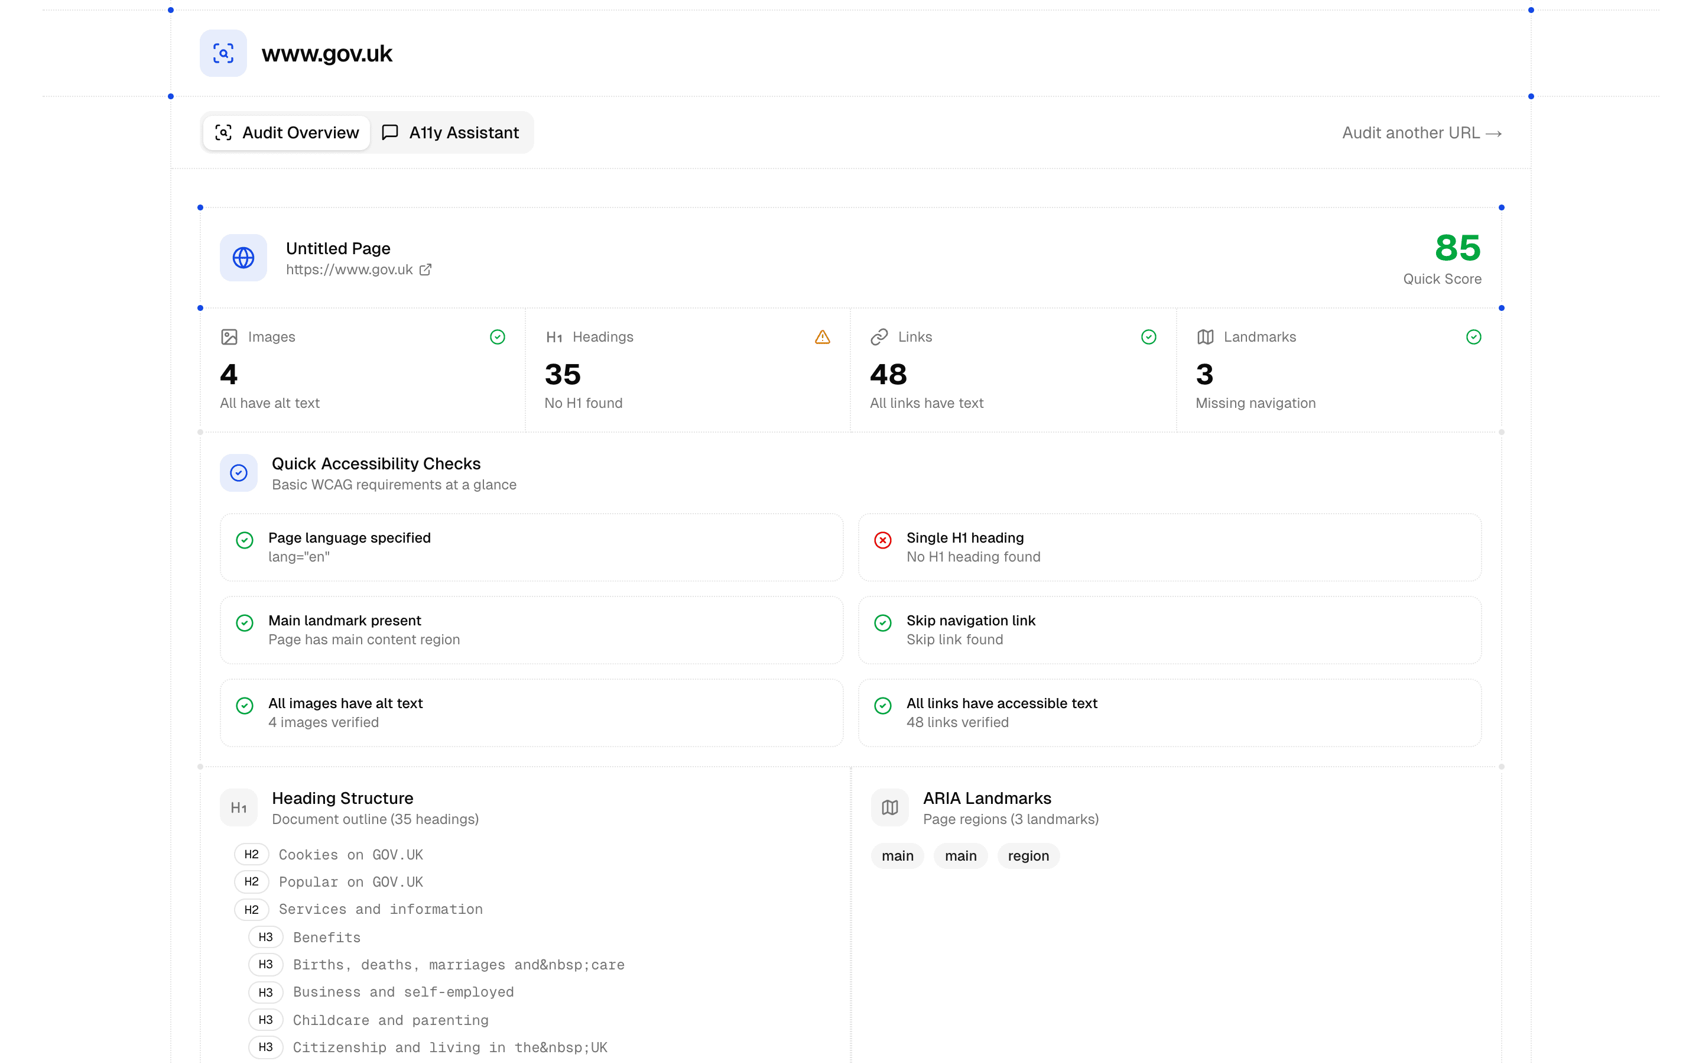The width and height of the screenshot is (1702, 1064).
Task: Select the region landmark chip
Action: pyautogui.click(x=1028, y=856)
